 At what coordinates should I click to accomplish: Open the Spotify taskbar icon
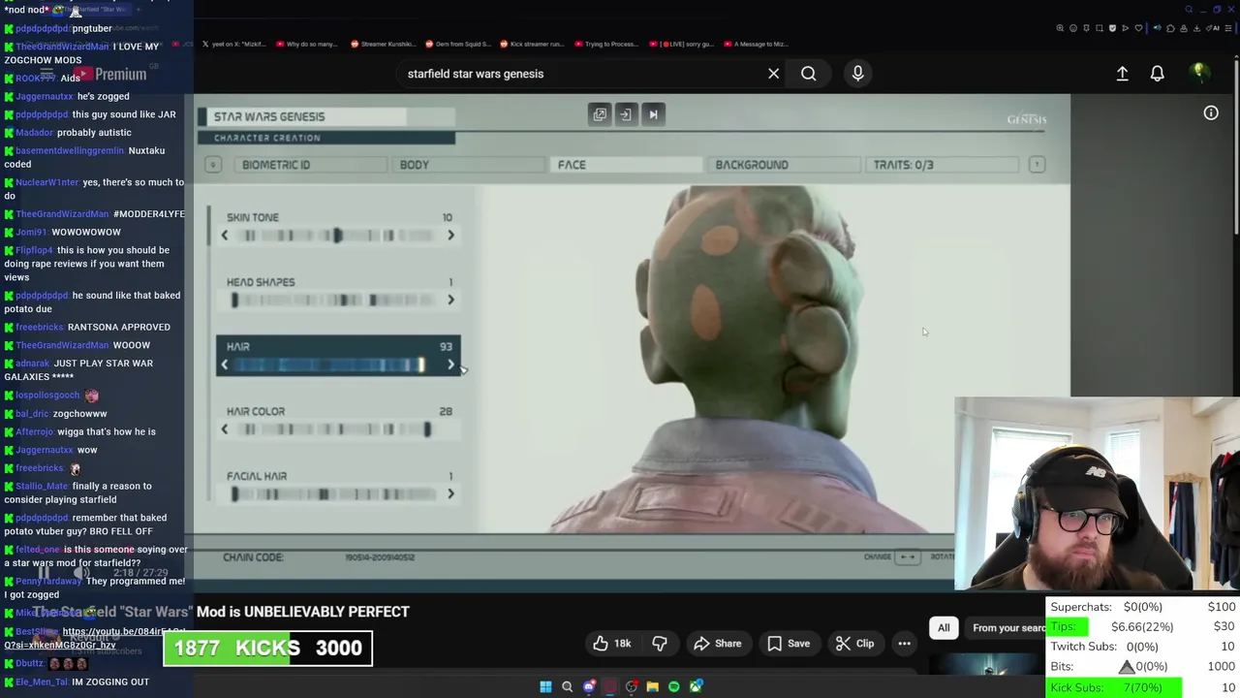click(674, 686)
